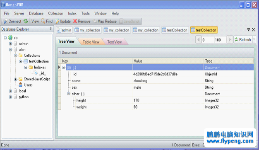Select the Stored JavaScript folder
This screenshot has height=150, width=259.
click(37, 79)
